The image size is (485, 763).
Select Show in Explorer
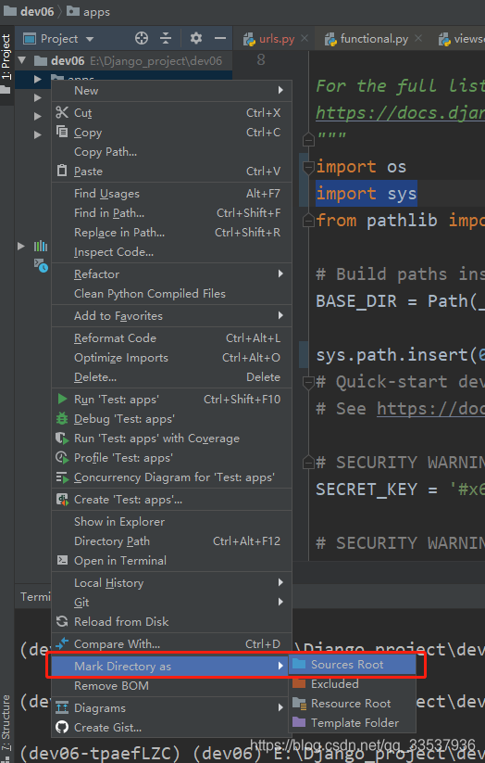coord(171,522)
